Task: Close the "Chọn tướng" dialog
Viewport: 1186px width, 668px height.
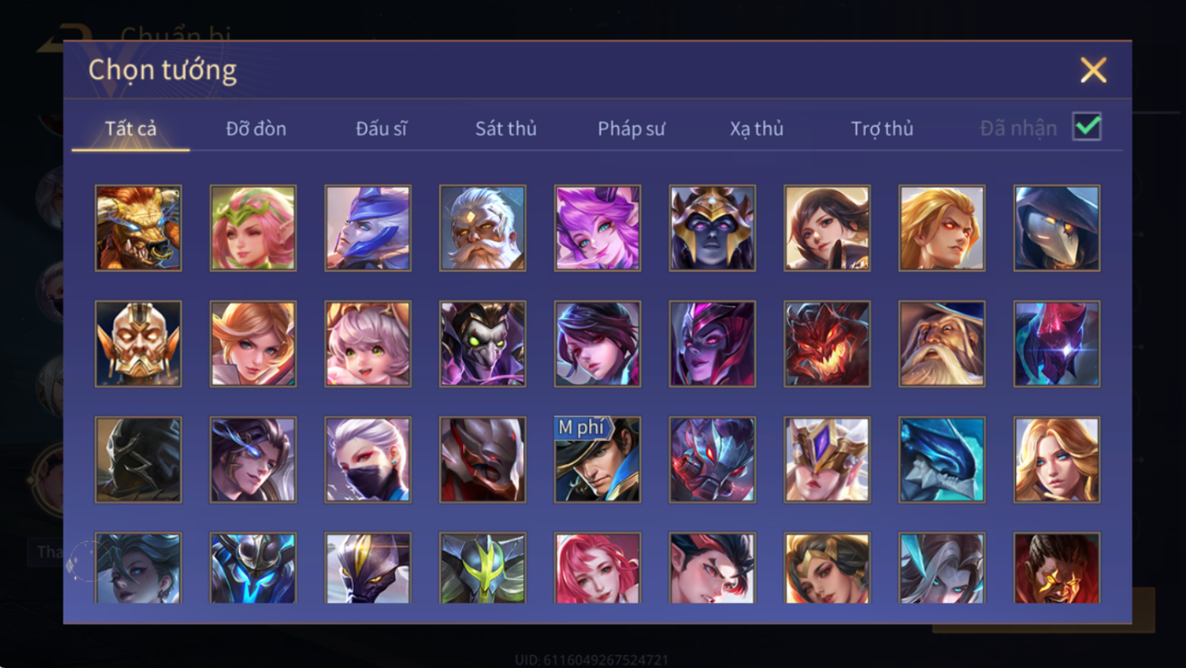Action: tap(1093, 69)
